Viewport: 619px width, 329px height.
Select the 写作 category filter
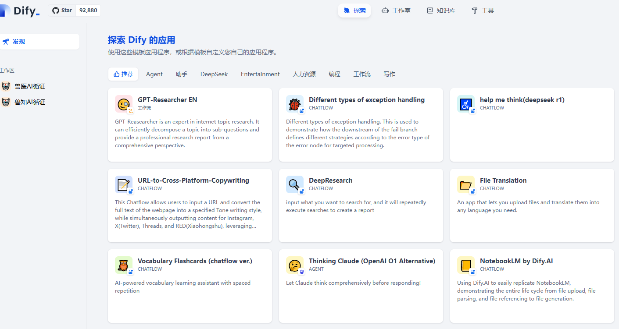pyautogui.click(x=389, y=74)
